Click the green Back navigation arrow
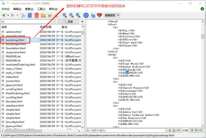206x138 pixels. point(4,15)
